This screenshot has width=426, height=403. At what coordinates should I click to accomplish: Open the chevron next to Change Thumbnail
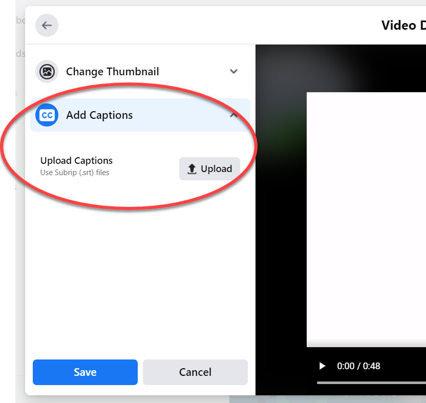(234, 72)
